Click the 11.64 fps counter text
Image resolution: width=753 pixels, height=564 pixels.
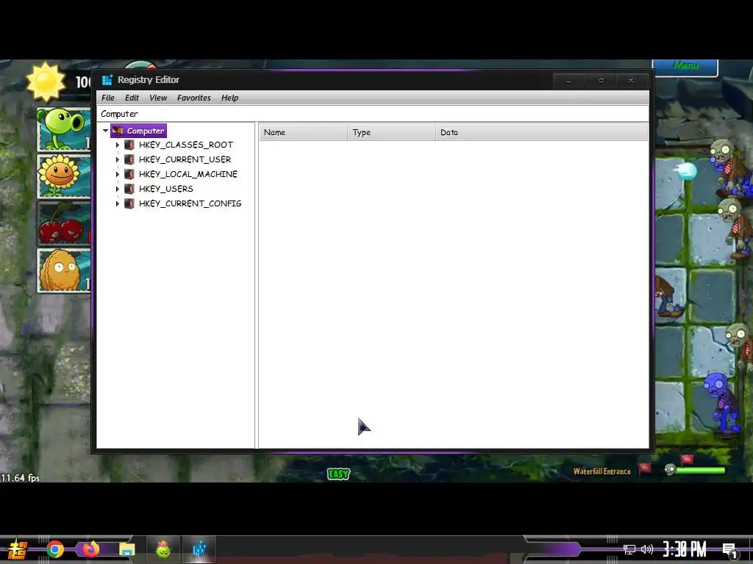pos(20,477)
